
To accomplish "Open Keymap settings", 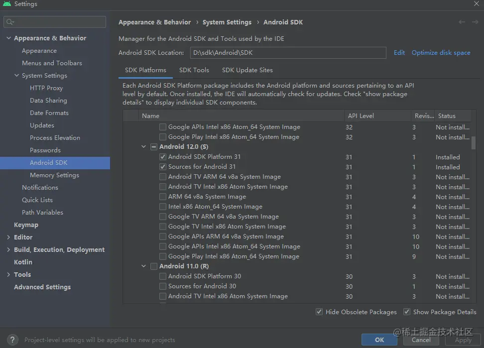I will [26, 225].
